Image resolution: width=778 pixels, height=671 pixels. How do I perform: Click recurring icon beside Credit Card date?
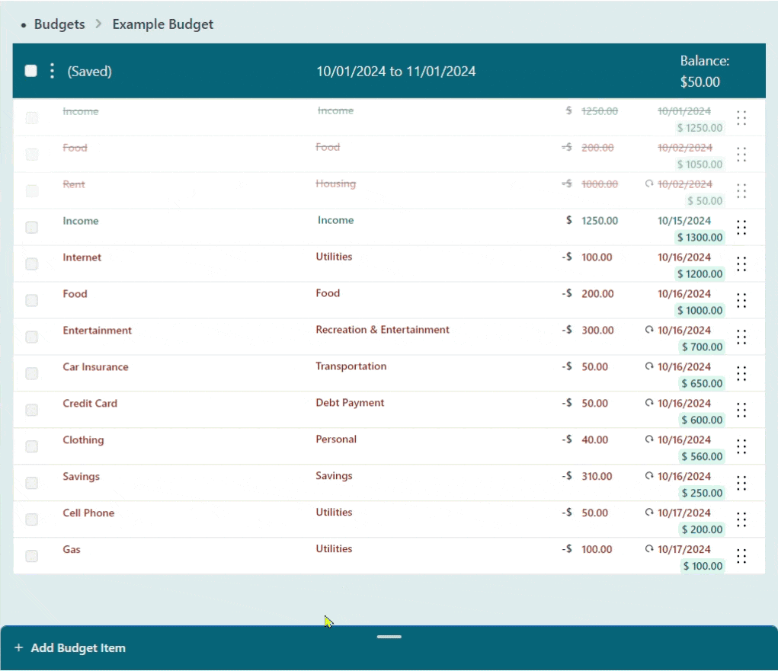649,403
